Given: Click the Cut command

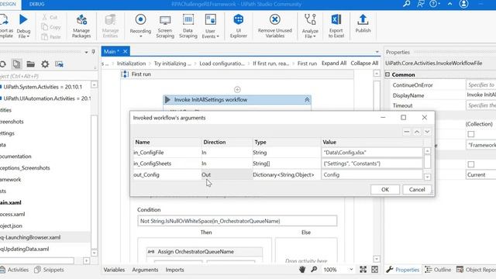Looking at the screenshot, I should pos(50,17).
